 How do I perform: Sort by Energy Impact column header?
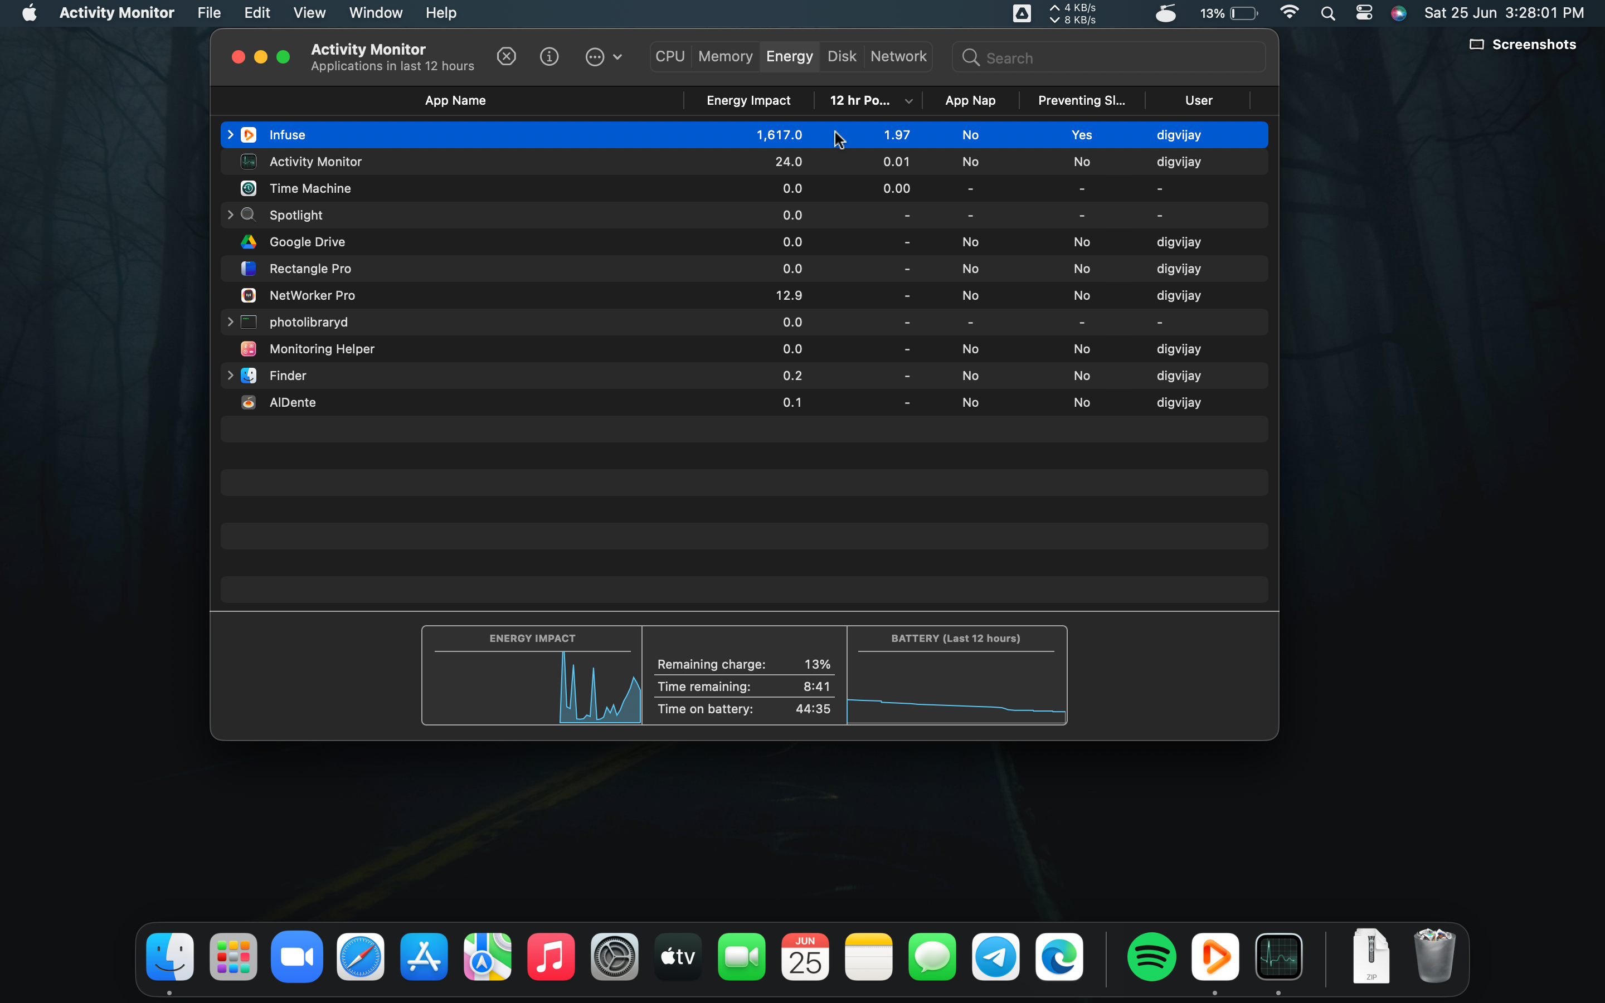[747, 100]
